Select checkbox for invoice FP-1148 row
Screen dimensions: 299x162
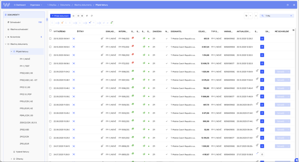51,39
